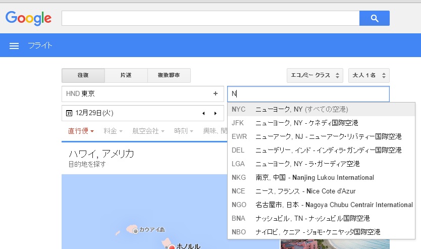Choose BNA ナッシュビル国際空港 suggestion
Image resolution: width=421 pixels, height=249 pixels.
(x=322, y=218)
